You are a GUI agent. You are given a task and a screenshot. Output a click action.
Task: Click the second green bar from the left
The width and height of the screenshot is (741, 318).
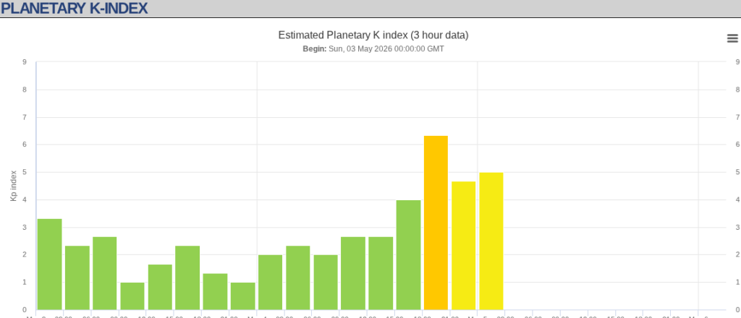pyautogui.click(x=77, y=278)
